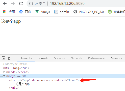This screenshot has height=91, width=125.
Task: Click the 应用 bookmarks label
Action: pyautogui.click(x=12, y=12)
